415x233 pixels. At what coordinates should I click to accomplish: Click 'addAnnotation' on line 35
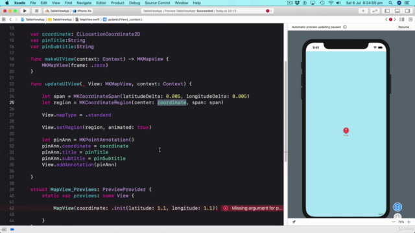click(75, 164)
